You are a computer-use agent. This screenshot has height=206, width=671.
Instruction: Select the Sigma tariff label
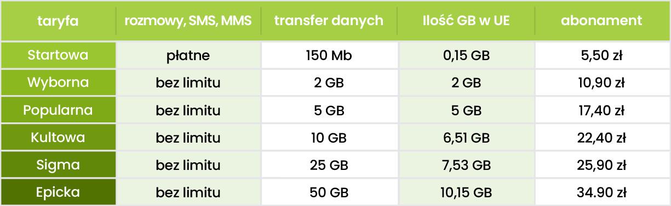coord(58,164)
